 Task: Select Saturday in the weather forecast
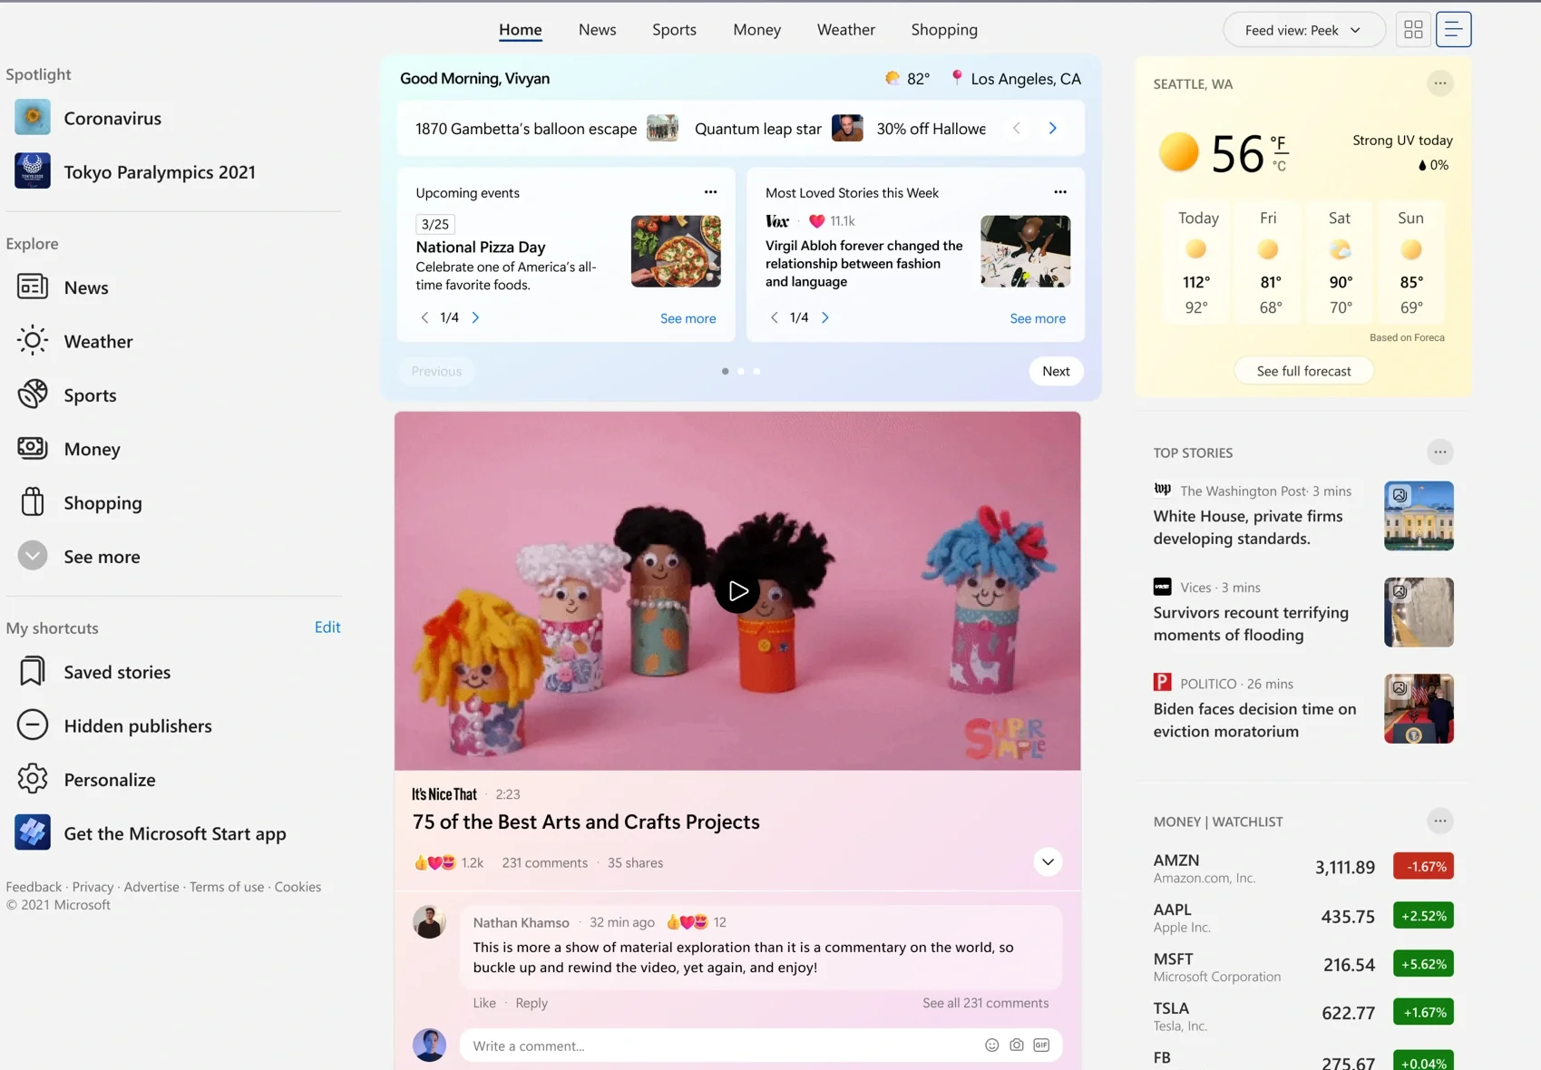(x=1340, y=261)
